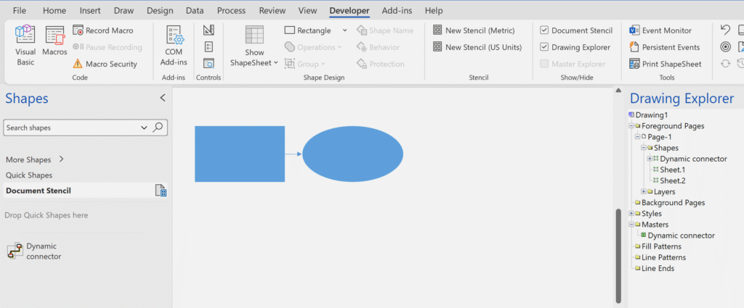This screenshot has height=308, width=744.
Task: Open the File menu
Action: pyautogui.click(x=20, y=11)
